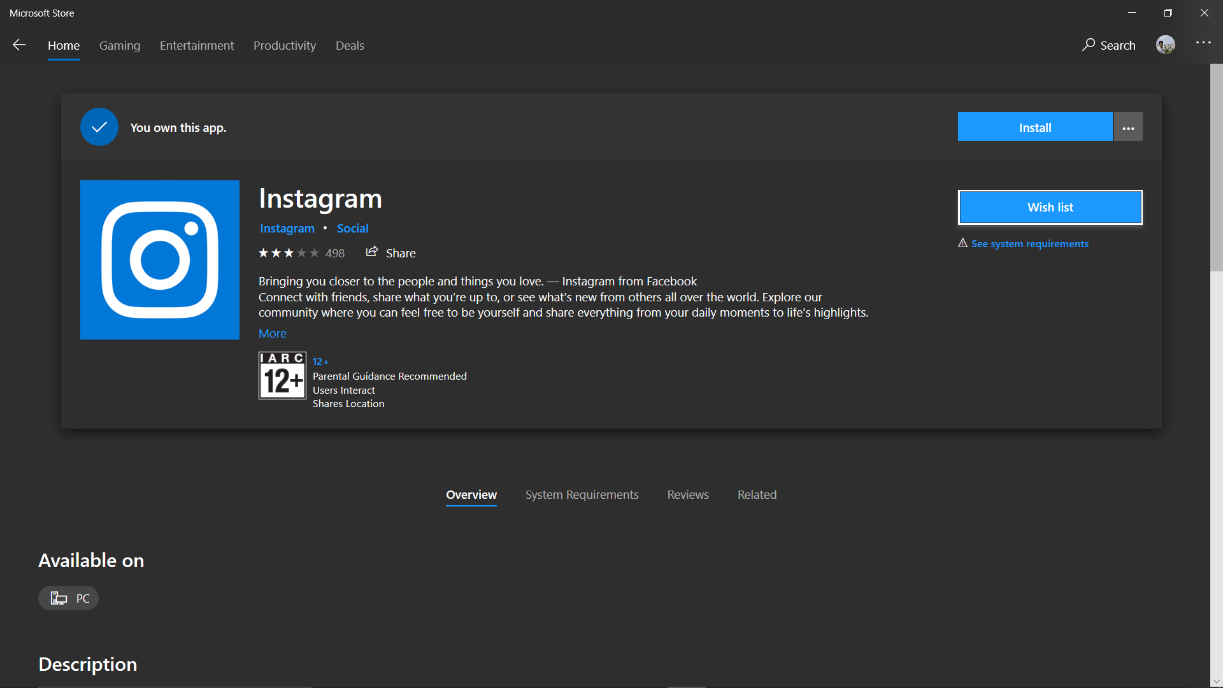Image resolution: width=1223 pixels, height=688 pixels.
Task: Open the See more menu beside the avatar
Action: (x=1203, y=43)
